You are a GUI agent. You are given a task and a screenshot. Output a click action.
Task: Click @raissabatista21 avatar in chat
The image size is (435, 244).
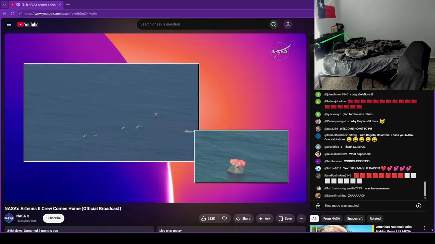click(x=318, y=154)
